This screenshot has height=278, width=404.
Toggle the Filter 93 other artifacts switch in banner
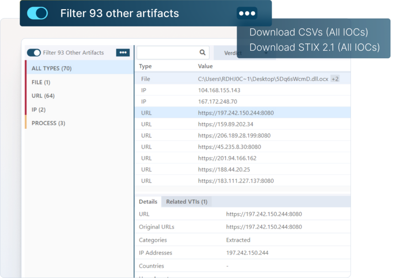[x=38, y=13]
